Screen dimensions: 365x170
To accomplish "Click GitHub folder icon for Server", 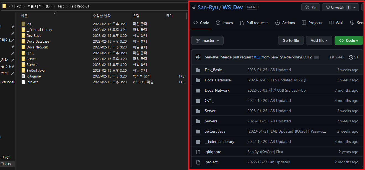I will tap(198, 111).
